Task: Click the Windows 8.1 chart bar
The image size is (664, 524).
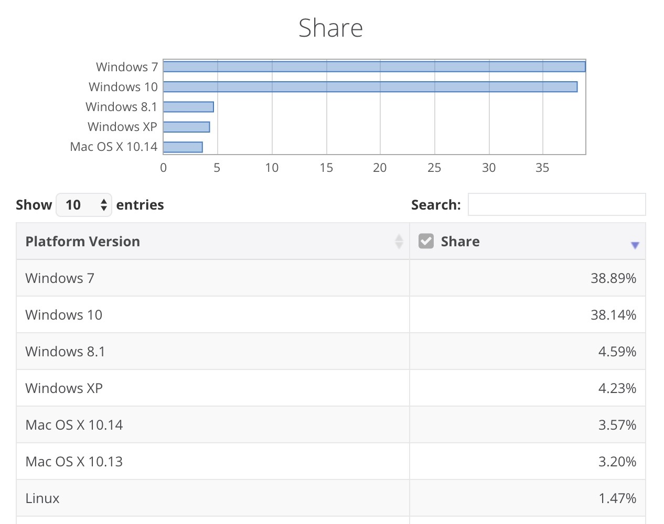Action: point(188,107)
